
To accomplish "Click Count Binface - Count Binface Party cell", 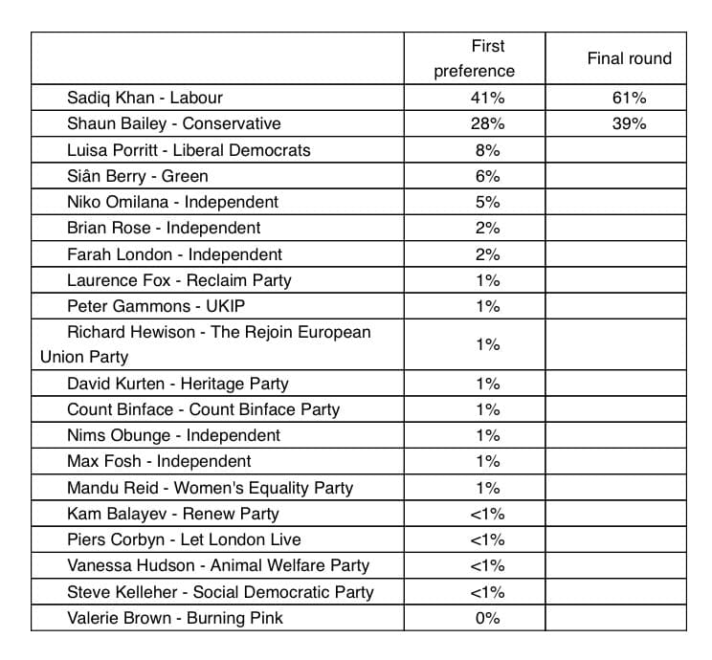I will (x=217, y=409).
